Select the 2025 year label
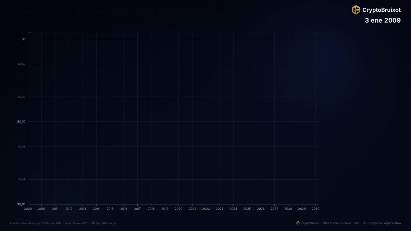411x231 pixels. [x=247, y=209]
